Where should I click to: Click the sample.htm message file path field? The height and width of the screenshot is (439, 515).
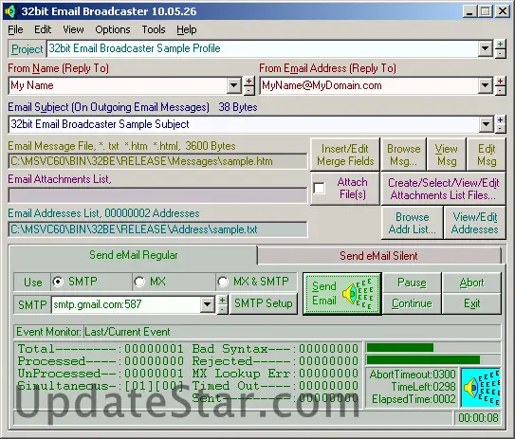(157, 161)
